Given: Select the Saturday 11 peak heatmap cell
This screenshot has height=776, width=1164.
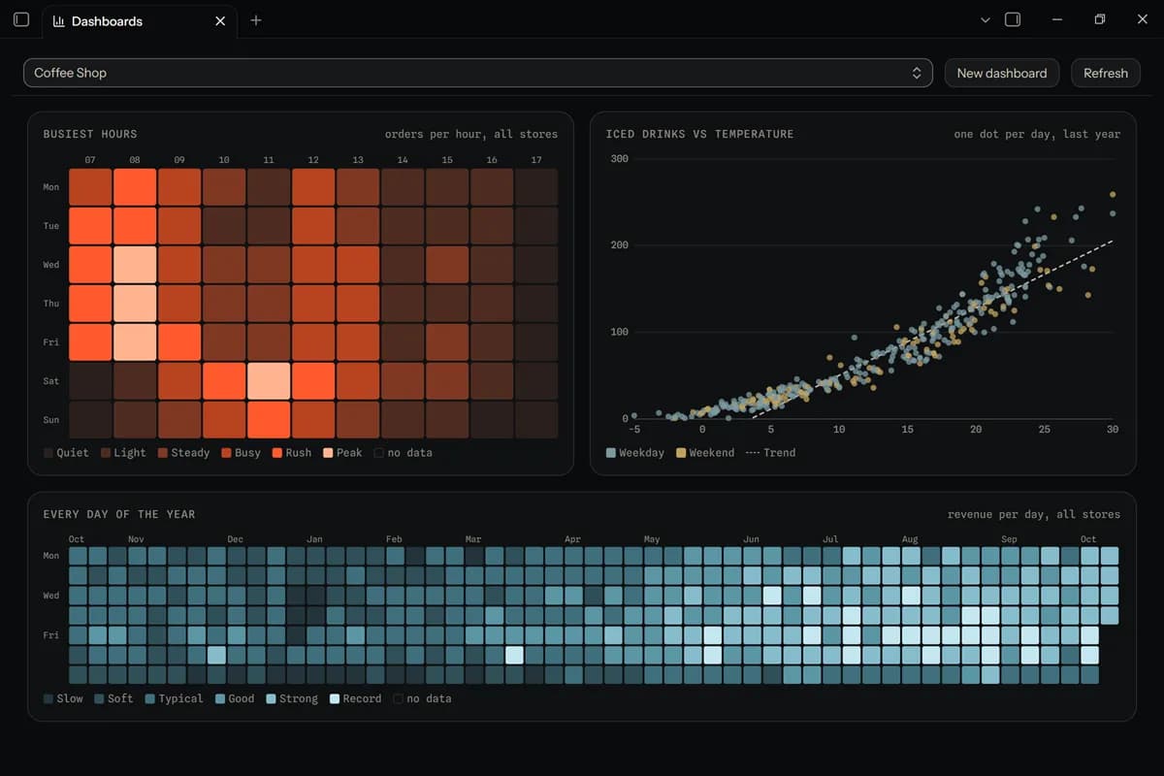Looking at the screenshot, I should [x=269, y=381].
